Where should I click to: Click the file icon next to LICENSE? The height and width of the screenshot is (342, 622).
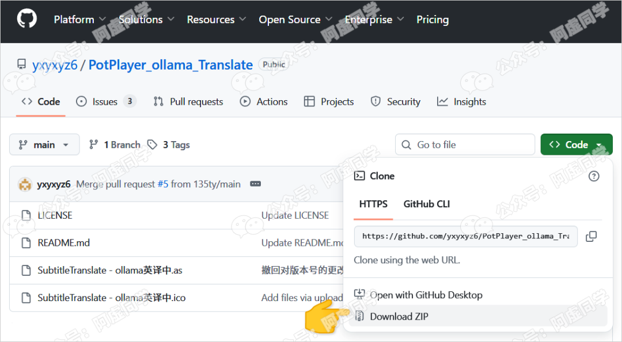click(x=25, y=215)
